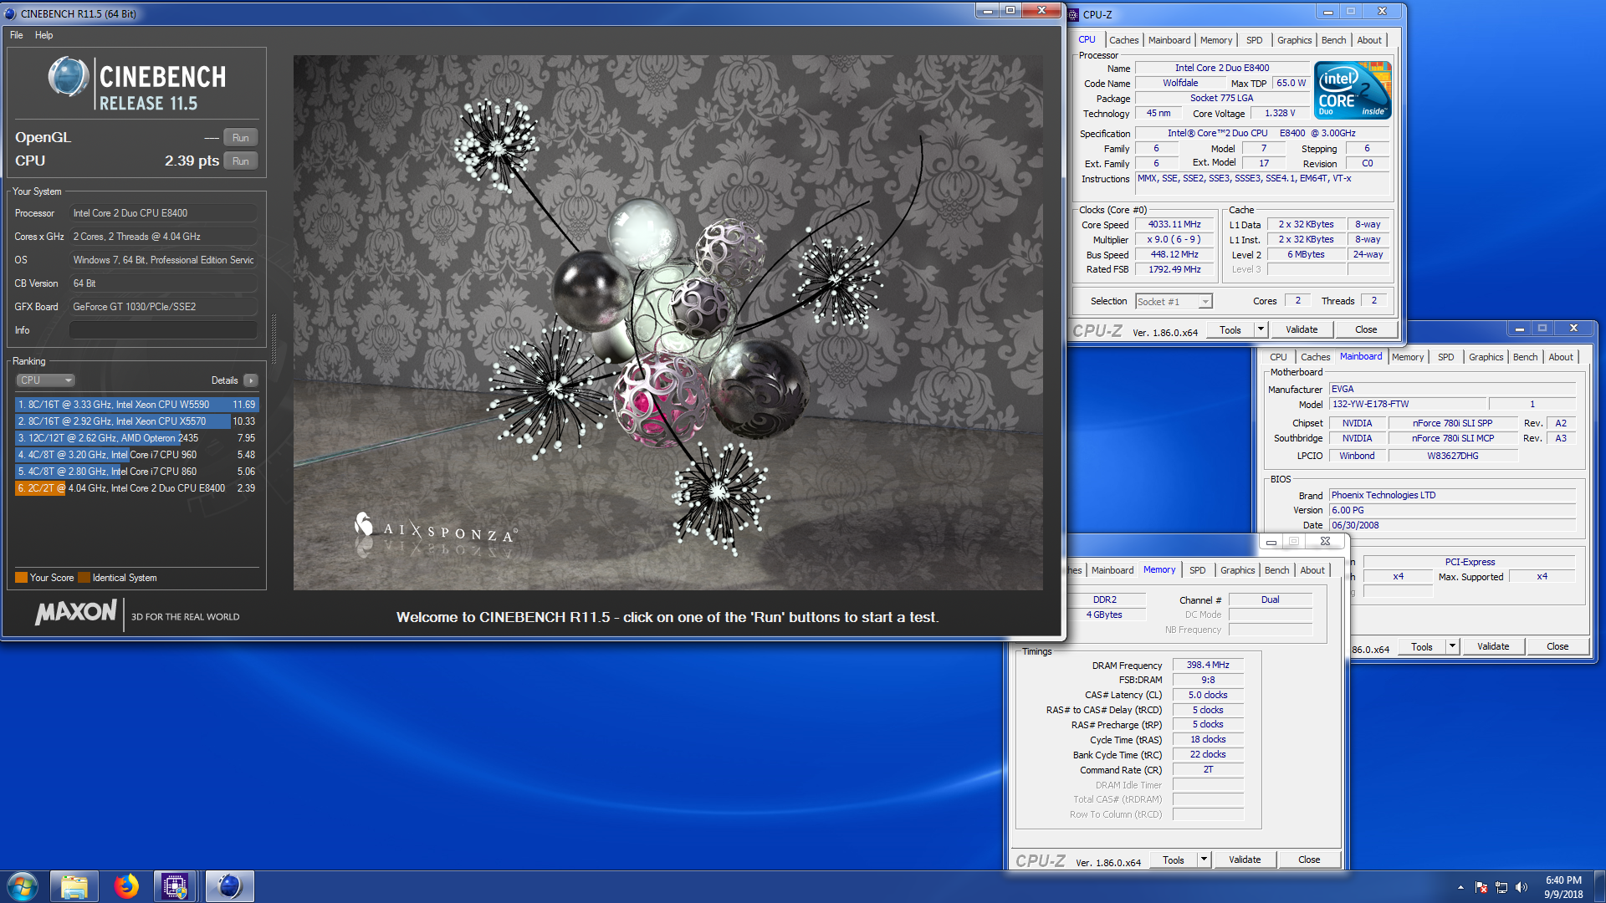1606x903 pixels.
Task: Click the Windows Start orb
Action: pyautogui.click(x=22, y=886)
